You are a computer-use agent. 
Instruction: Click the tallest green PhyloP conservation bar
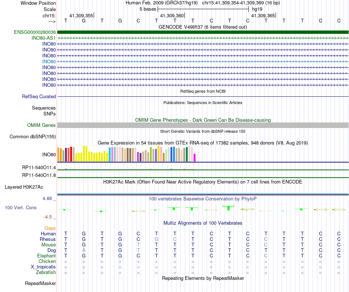point(229,208)
